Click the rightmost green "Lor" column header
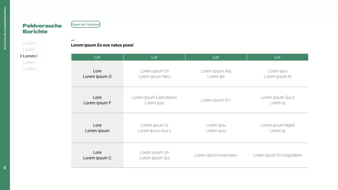This screenshot has height=190, width=338. coord(278,57)
